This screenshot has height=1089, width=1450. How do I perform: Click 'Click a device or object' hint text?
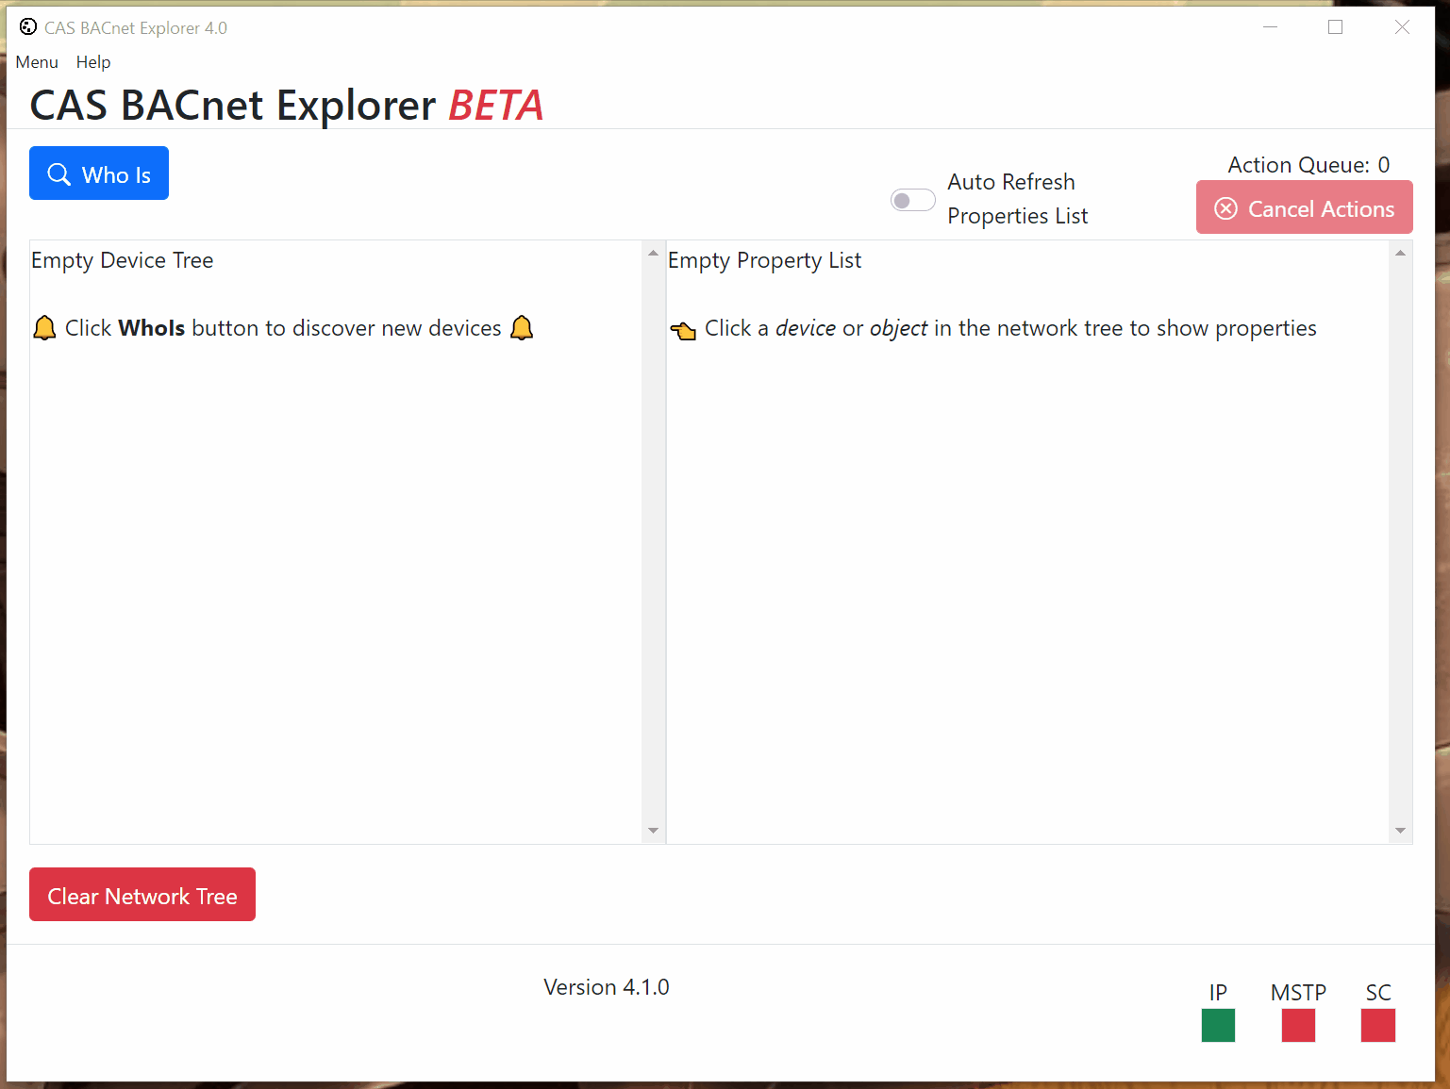point(1010,328)
